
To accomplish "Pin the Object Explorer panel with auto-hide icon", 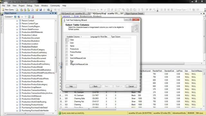I will [53, 13].
